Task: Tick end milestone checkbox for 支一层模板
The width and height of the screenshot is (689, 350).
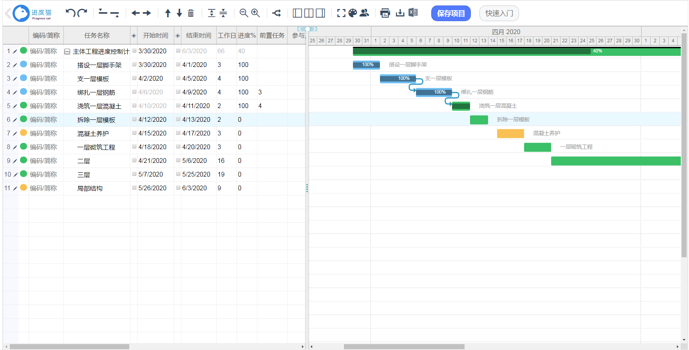Action: (178, 78)
